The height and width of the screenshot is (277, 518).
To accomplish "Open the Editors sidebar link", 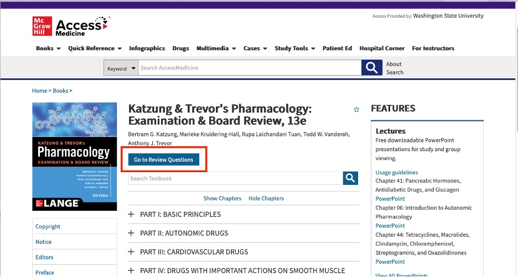I will click(x=44, y=257).
